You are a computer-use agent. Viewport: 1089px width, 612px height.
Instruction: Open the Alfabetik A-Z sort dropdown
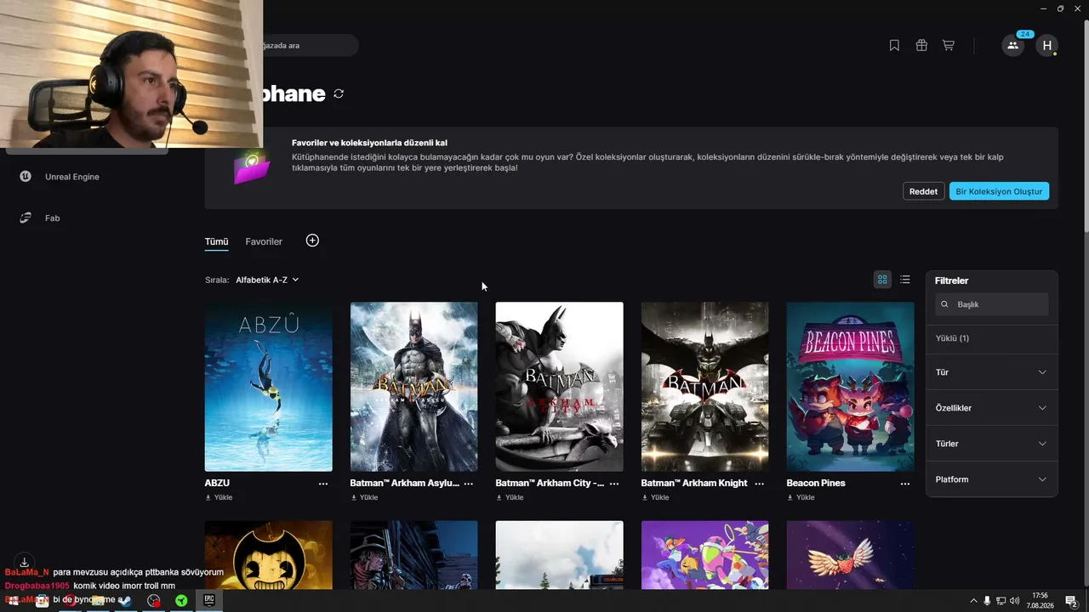(x=267, y=280)
